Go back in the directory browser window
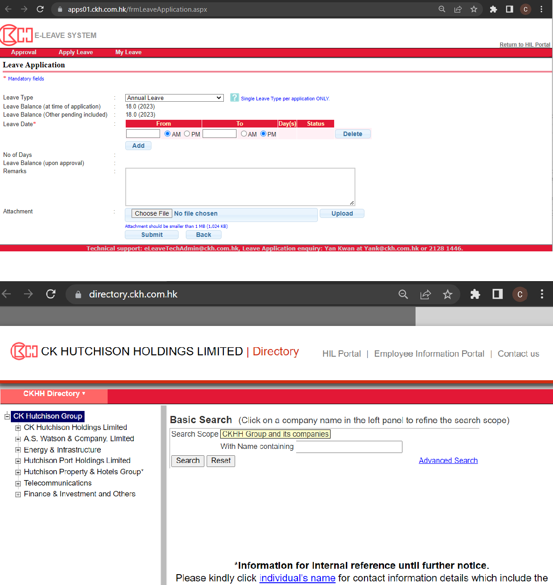Image resolution: width=553 pixels, height=585 pixels. tap(6, 294)
